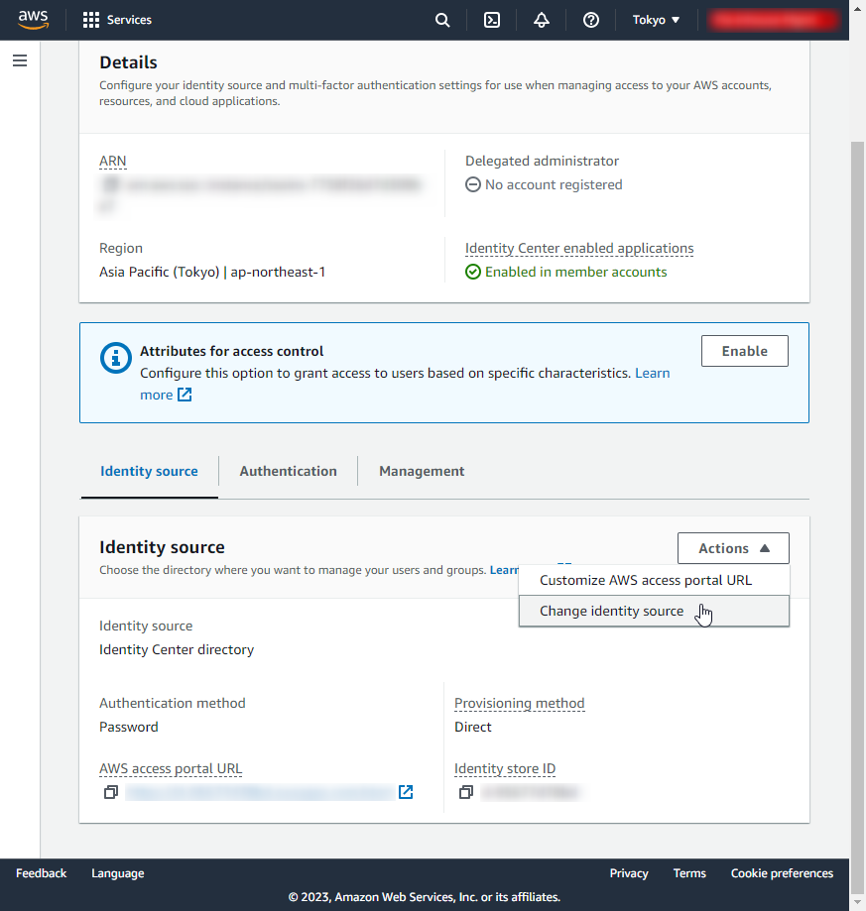Click Enabled in member accounts status

click(x=576, y=272)
